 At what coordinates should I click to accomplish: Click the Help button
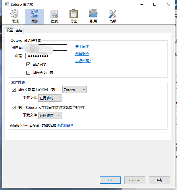(159, 180)
